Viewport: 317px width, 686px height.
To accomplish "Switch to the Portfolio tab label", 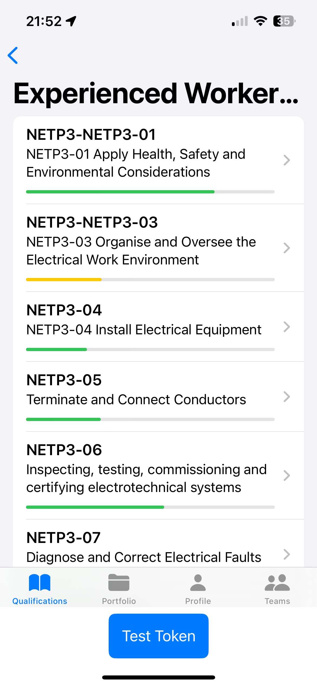I will pyautogui.click(x=119, y=601).
